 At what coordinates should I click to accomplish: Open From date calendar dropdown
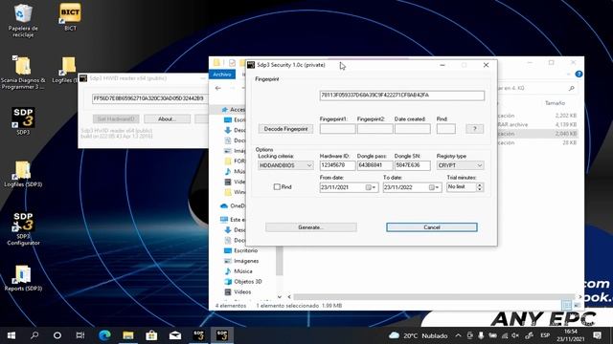tap(371, 187)
